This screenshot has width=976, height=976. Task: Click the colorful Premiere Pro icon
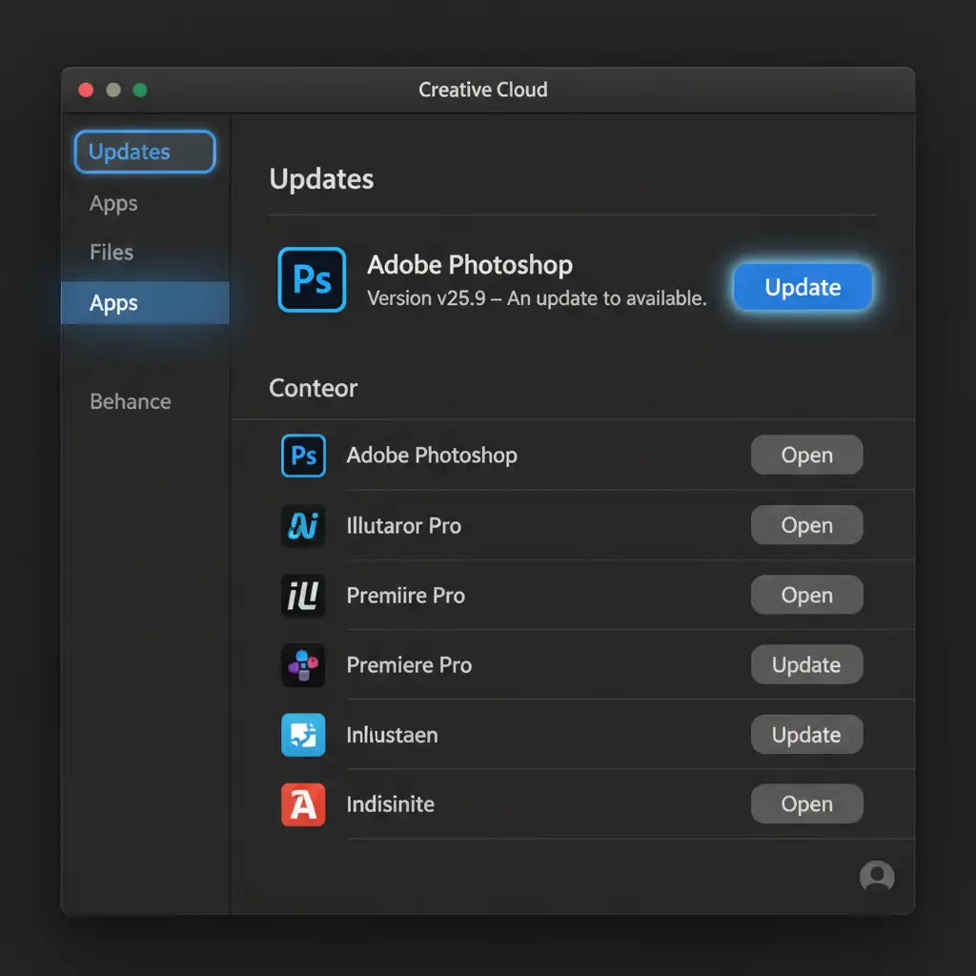pyautogui.click(x=303, y=665)
